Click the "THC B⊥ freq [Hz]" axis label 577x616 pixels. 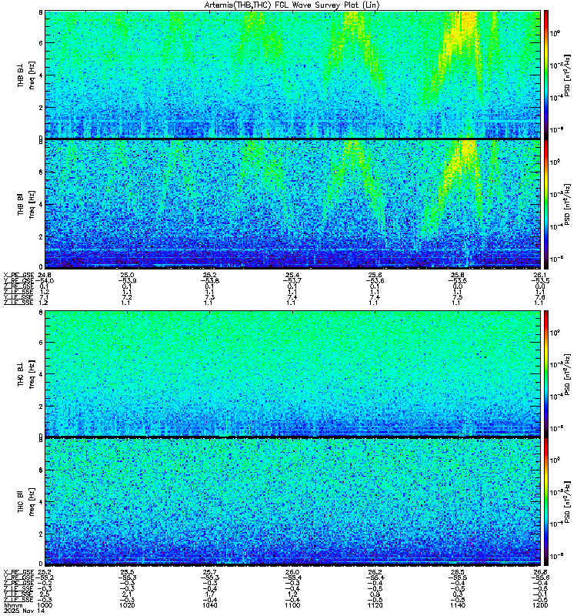(26, 373)
